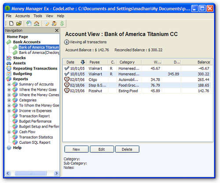Open the Accounts menu

click(x=22, y=16)
